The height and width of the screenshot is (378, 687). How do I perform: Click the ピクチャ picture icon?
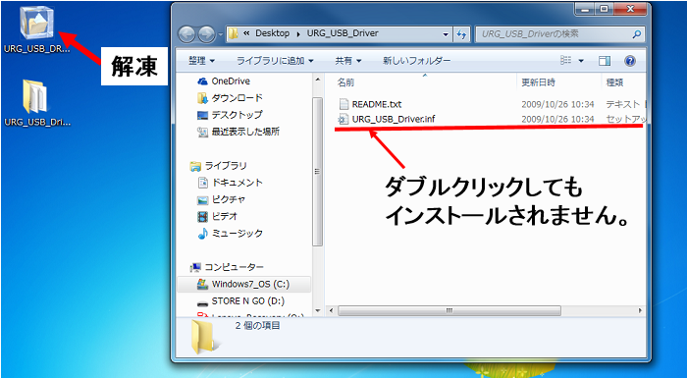pyautogui.click(x=202, y=200)
